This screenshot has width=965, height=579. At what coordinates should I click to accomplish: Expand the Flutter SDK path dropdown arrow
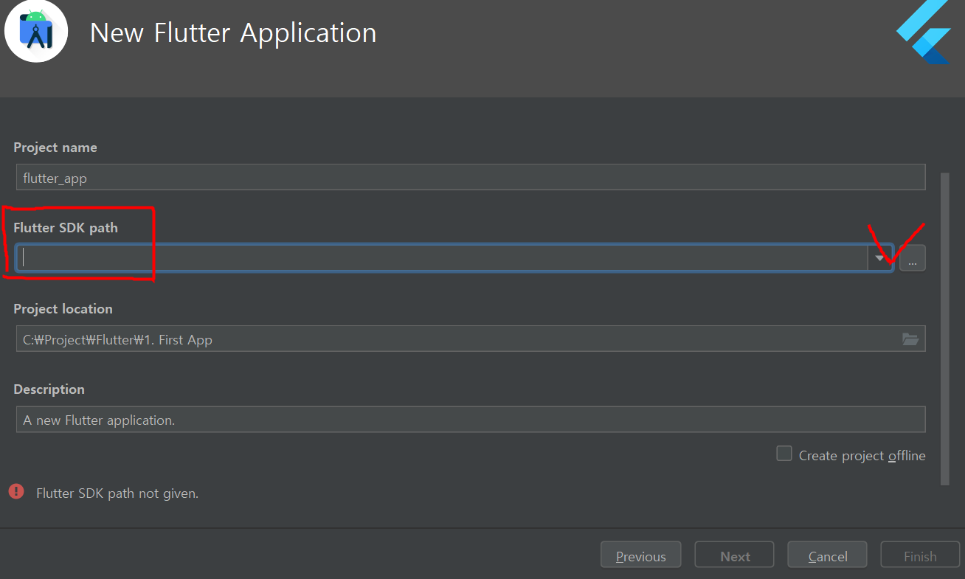(x=879, y=258)
